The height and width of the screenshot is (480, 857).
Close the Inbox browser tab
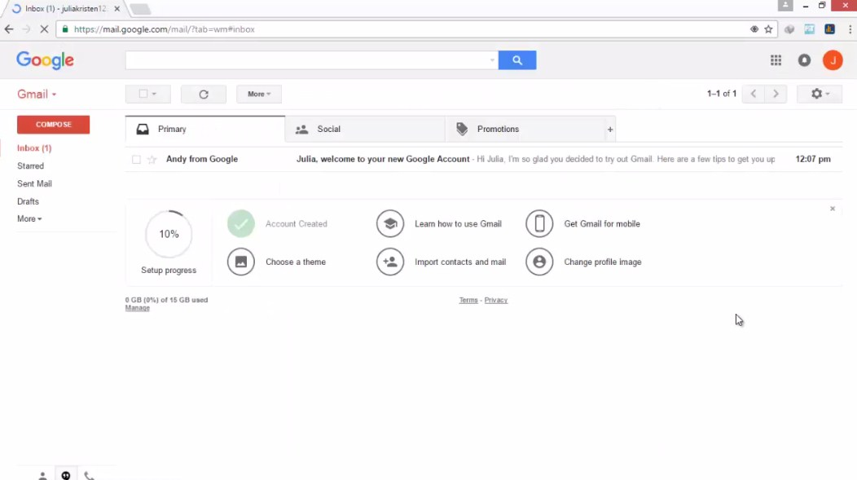(117, 9)
